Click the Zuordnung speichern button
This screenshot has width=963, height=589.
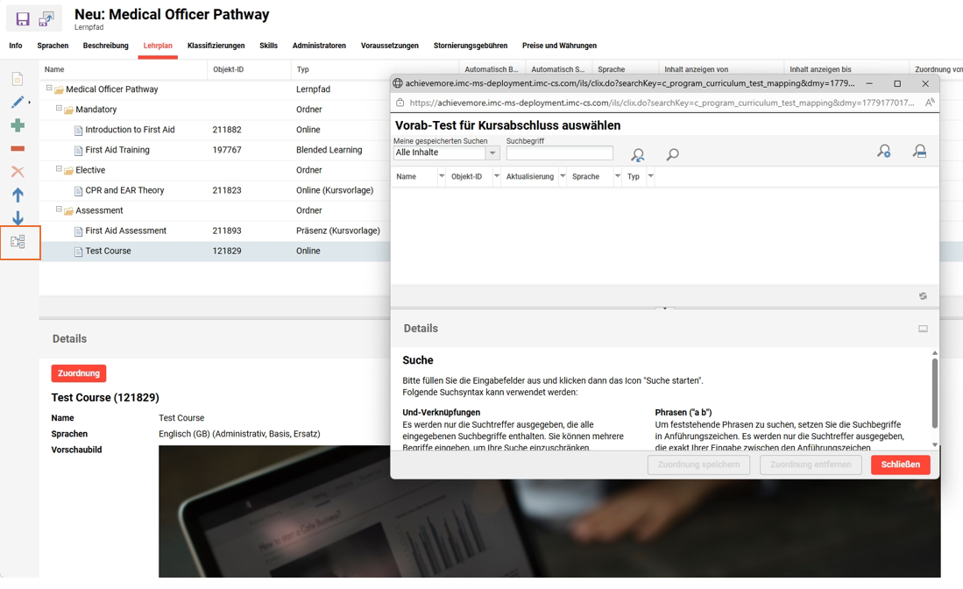tap(698, 465)
